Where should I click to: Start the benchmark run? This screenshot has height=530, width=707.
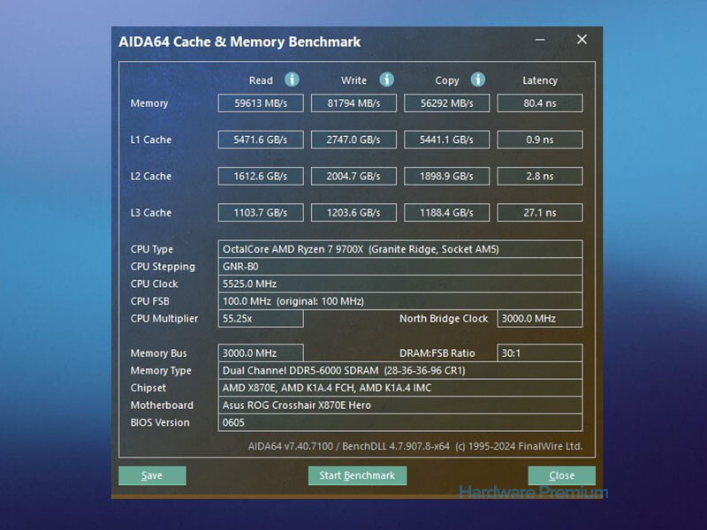pos(357,475)
